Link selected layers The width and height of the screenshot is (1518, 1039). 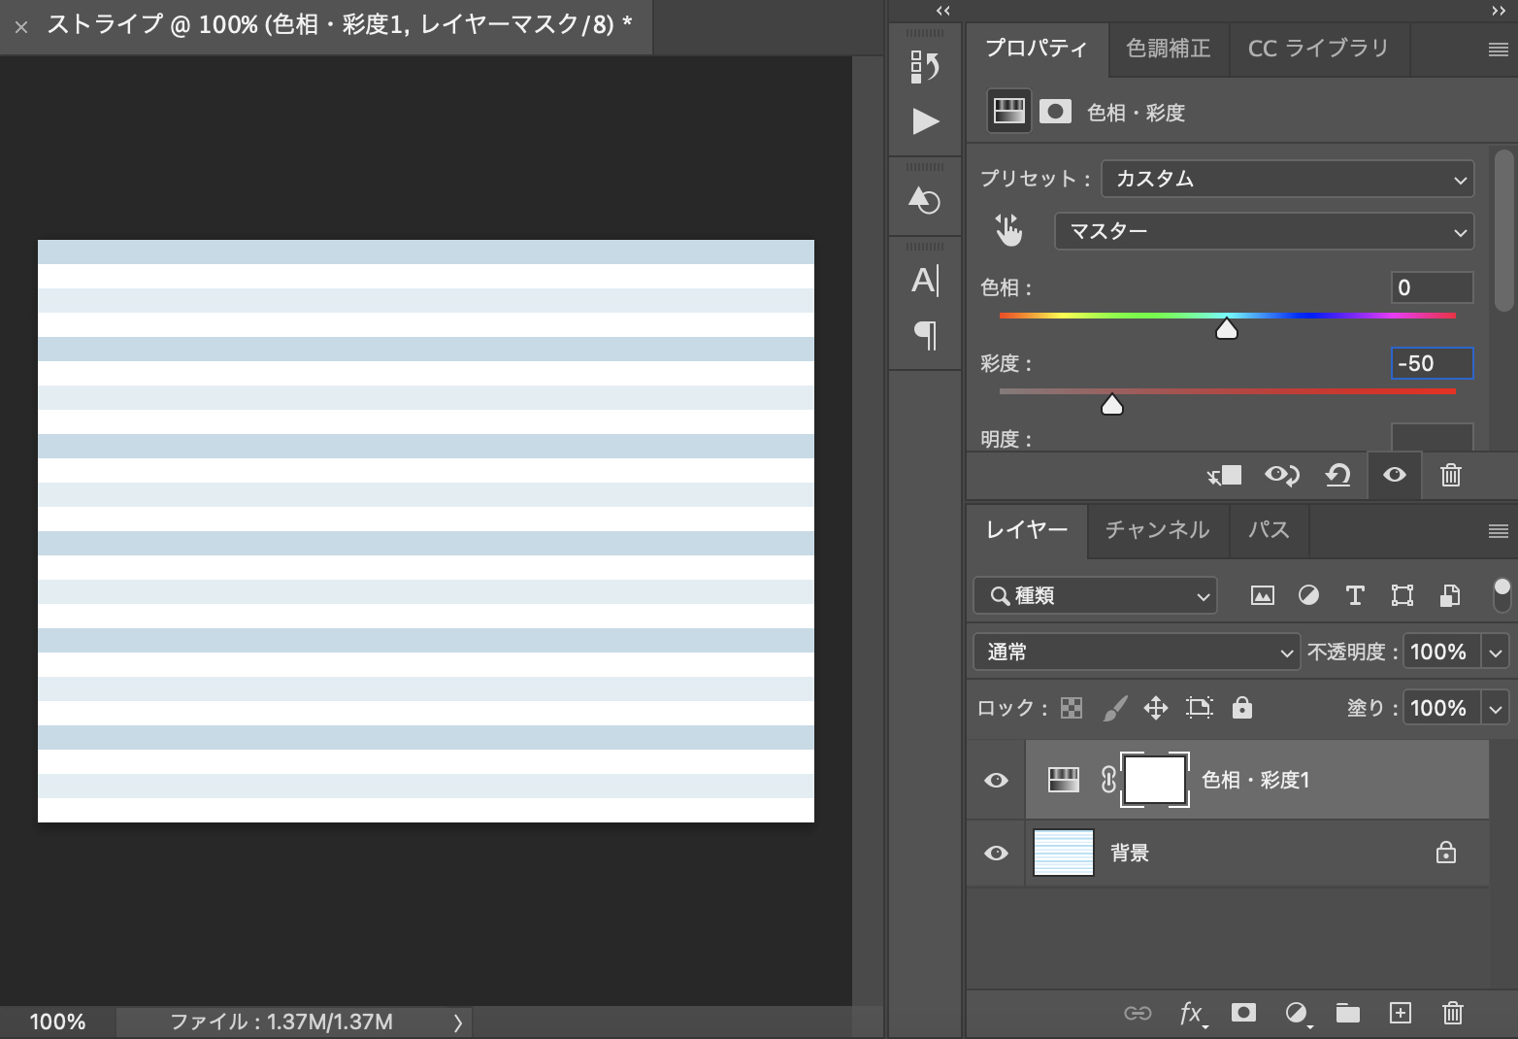tap(1138, 1014)
